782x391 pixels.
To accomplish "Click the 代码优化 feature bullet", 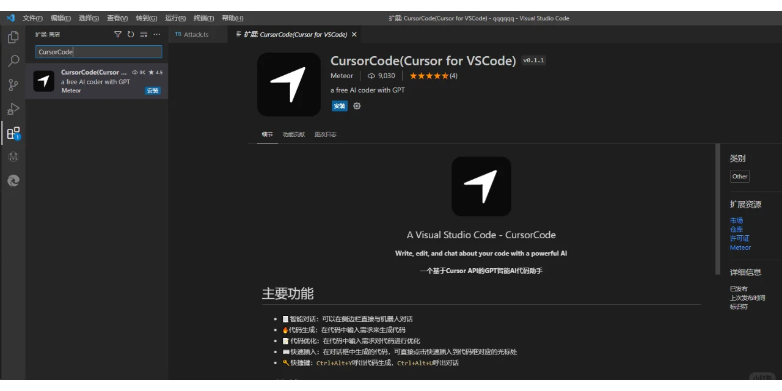I will [x=351, y=341].
